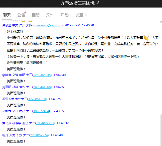The height and width of the screenshot is (146, 162).
Task: Click the timestamp 17:42:40
Action: (x=60, y=75)
